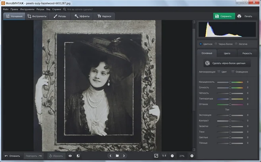The image size is (261, 162).
Task: Select the Негатив radio button
Action: (x=236, y=44)
